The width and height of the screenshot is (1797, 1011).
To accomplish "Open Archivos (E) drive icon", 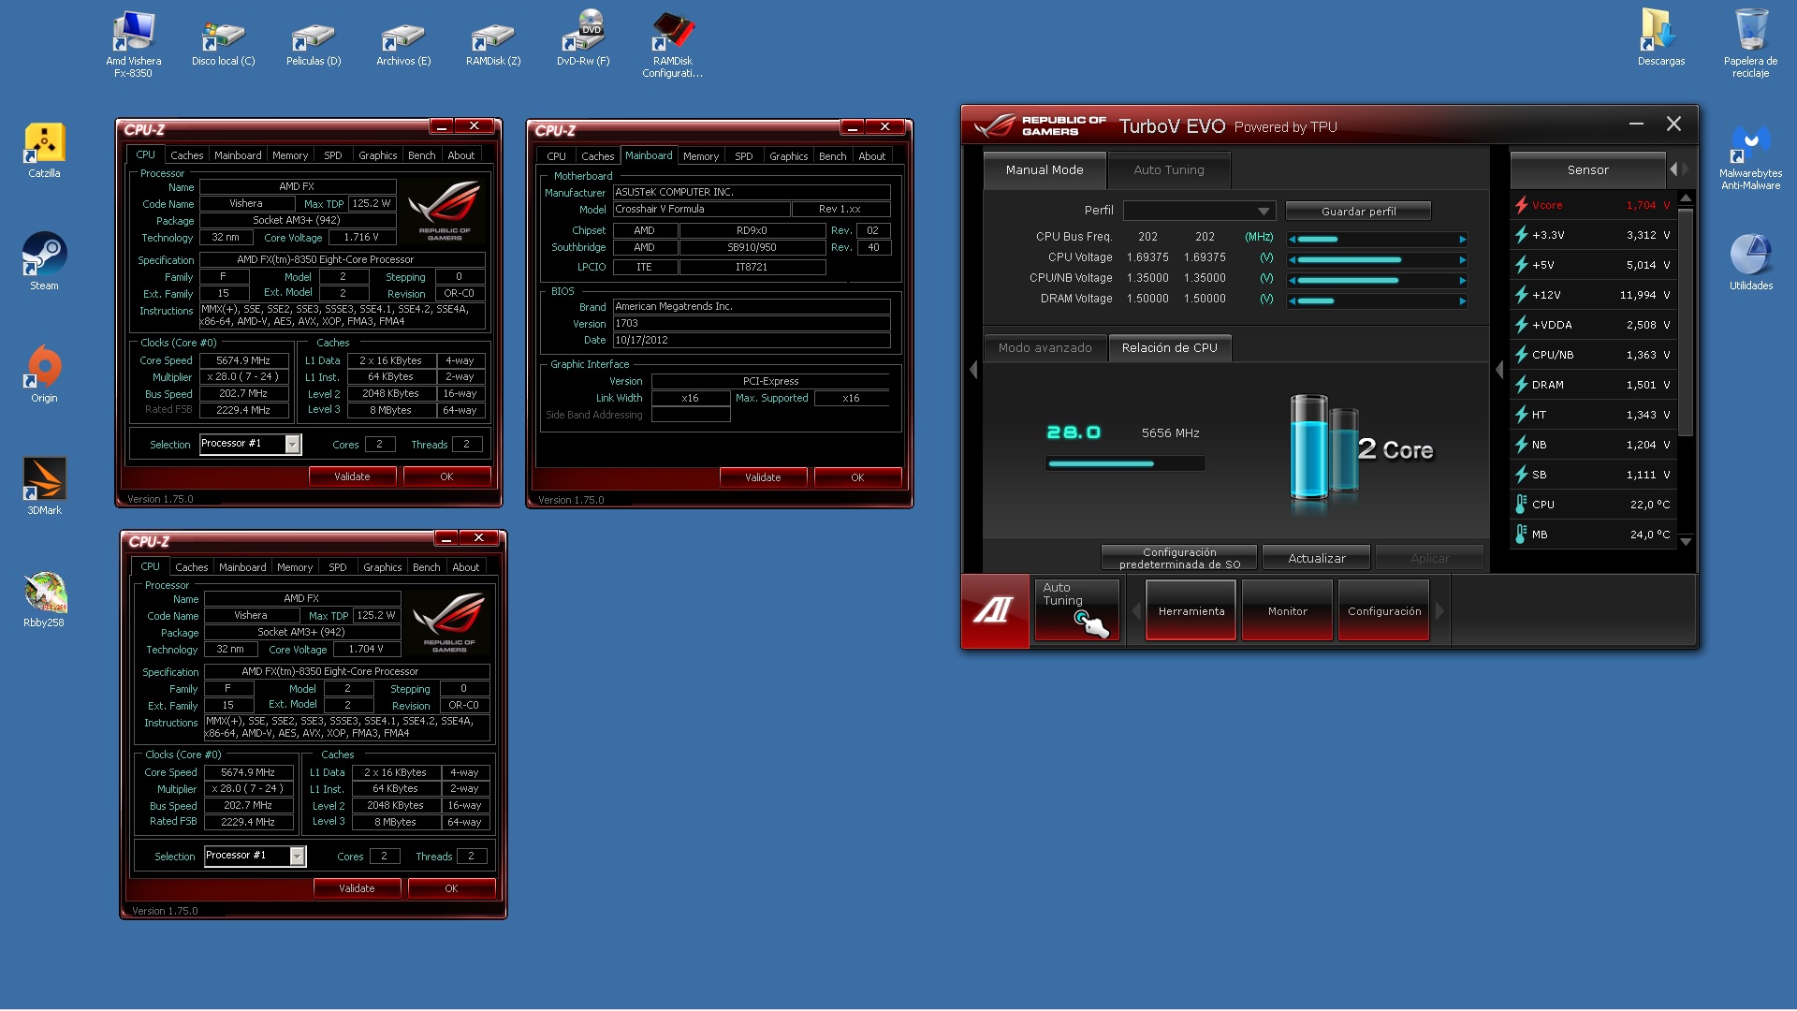I will (x=403, y=44).
